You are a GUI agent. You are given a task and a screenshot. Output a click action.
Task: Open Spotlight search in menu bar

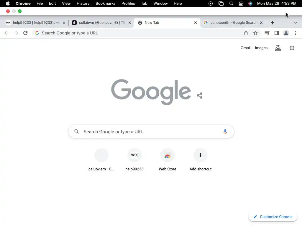pos(231,4)
